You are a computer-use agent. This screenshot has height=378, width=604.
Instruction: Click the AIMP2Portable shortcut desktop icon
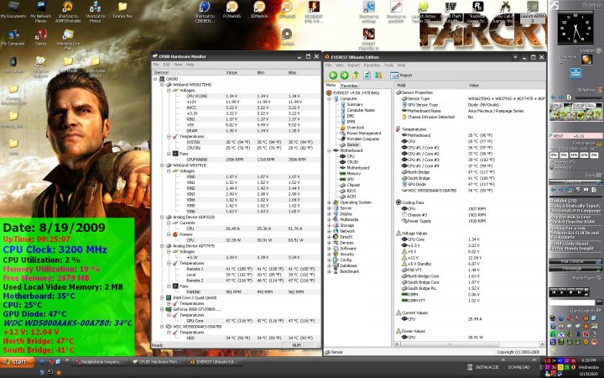(68, 12)
